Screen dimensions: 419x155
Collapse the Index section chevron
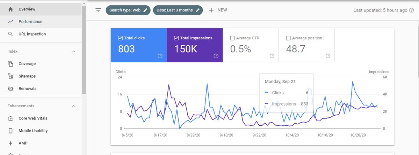tap(74, 52)
